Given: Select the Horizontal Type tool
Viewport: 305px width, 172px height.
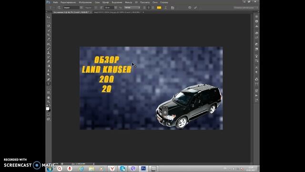Looking at the screenshot, I should (49, 84).
